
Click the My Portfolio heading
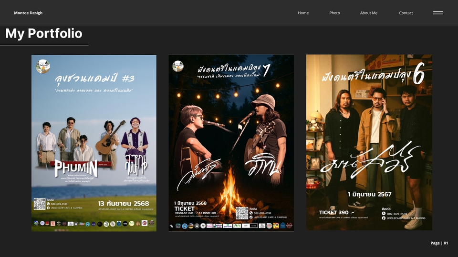[x=43, y=33]
